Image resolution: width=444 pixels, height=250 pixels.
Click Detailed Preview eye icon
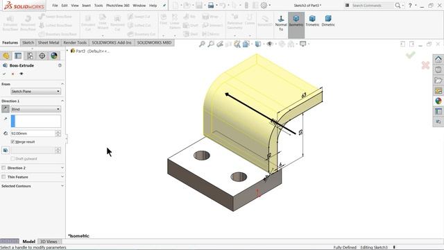pyautogui.click(x=22, y=74)
